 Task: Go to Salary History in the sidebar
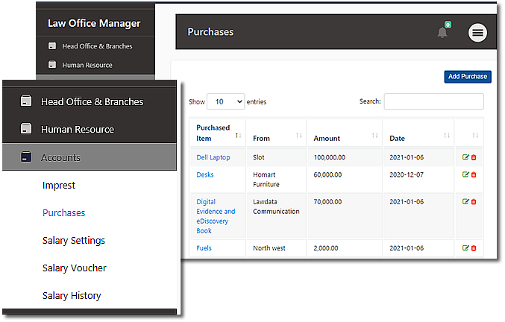[x=72, y=295]
